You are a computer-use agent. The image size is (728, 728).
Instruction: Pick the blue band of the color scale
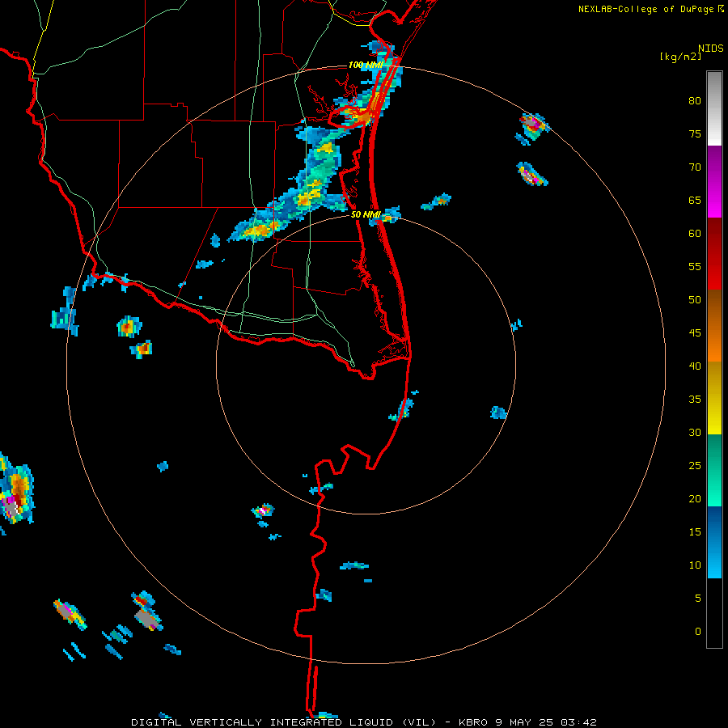[714, 542]
